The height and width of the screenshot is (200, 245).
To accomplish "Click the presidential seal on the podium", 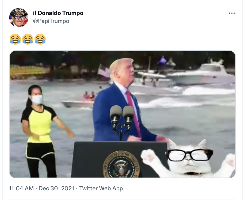I will click(x=121, y=164).
